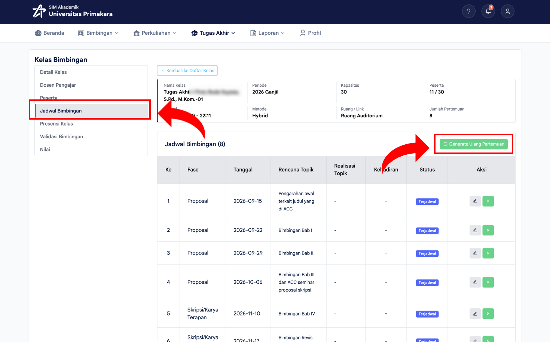
Task: Start the Bimbingan Bab II session
Action: coord(488,253)
